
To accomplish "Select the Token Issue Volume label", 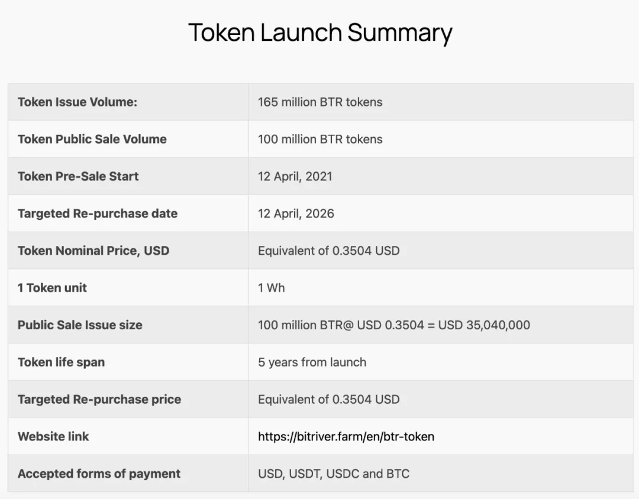I will 78,102.
